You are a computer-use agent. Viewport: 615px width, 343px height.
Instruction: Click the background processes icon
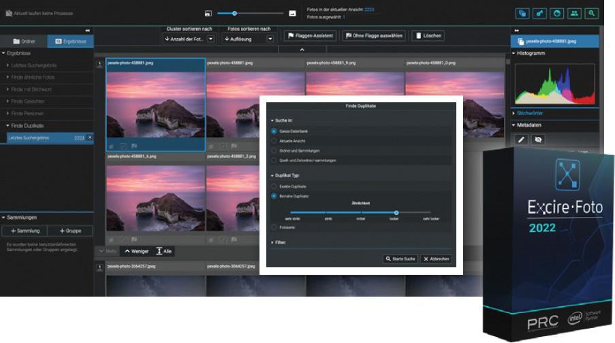click(x=9, y=14)
